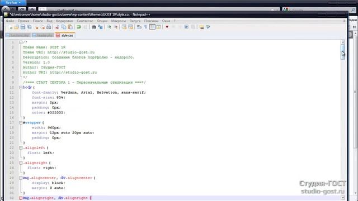This screenshot has height=201, width=358.
Task: Save the file with the Save icon
Action: [x=23, y=27]
